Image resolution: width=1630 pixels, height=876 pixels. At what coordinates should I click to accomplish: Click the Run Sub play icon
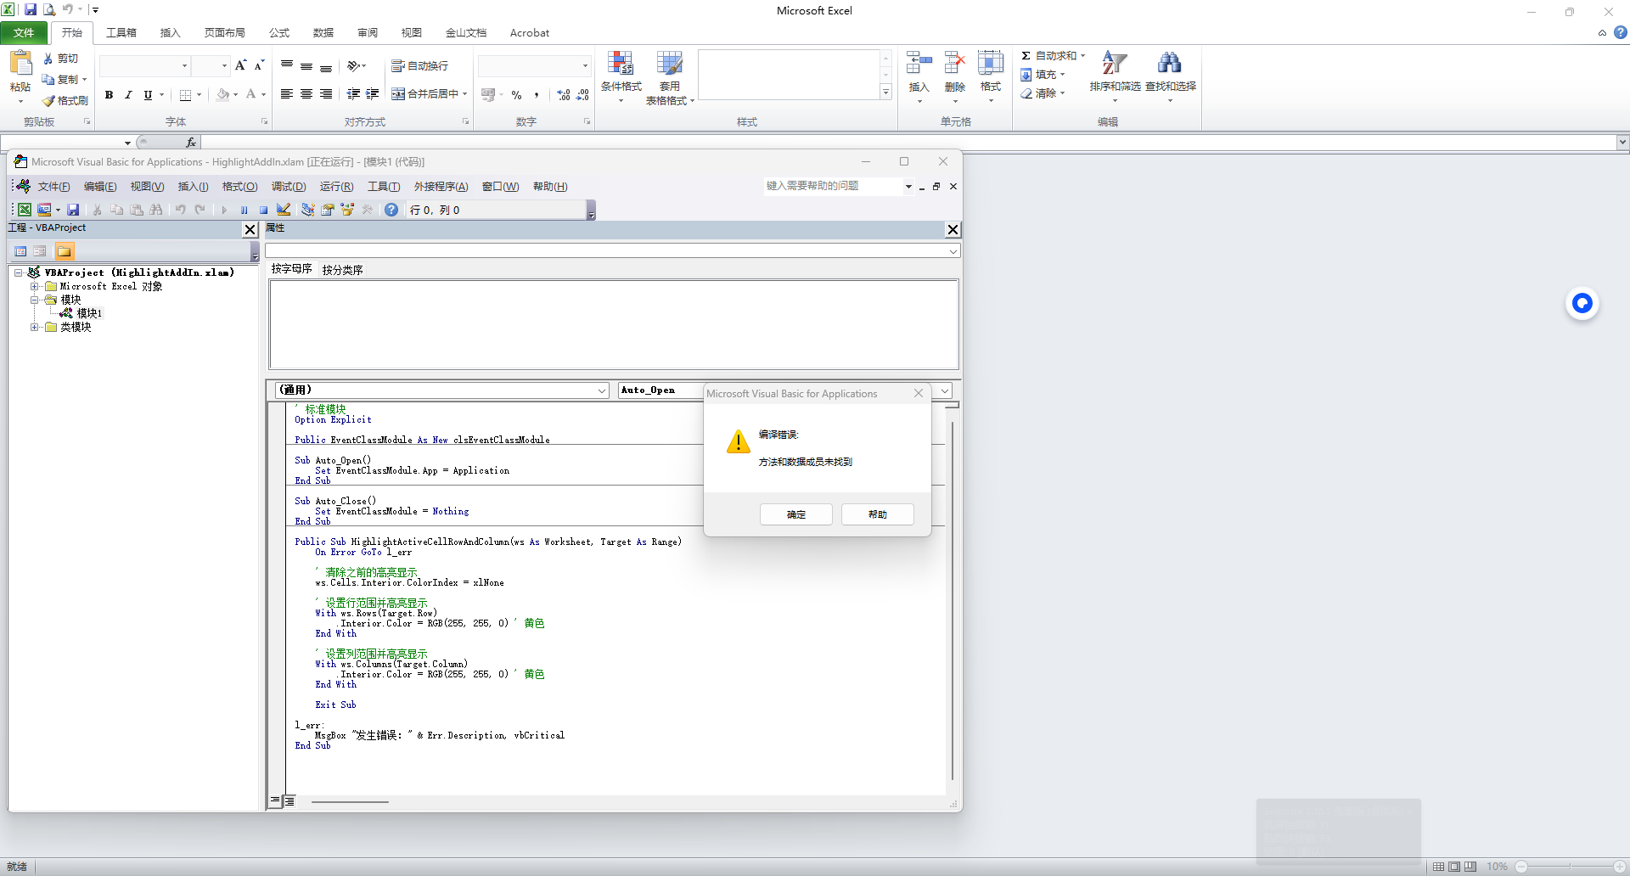tap(224, 210)
